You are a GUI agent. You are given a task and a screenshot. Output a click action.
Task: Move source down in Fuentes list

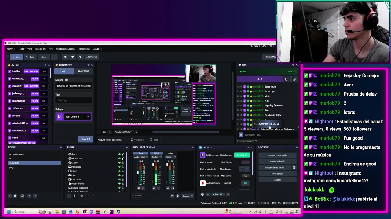pyautogui.click(x=94, y=196)
